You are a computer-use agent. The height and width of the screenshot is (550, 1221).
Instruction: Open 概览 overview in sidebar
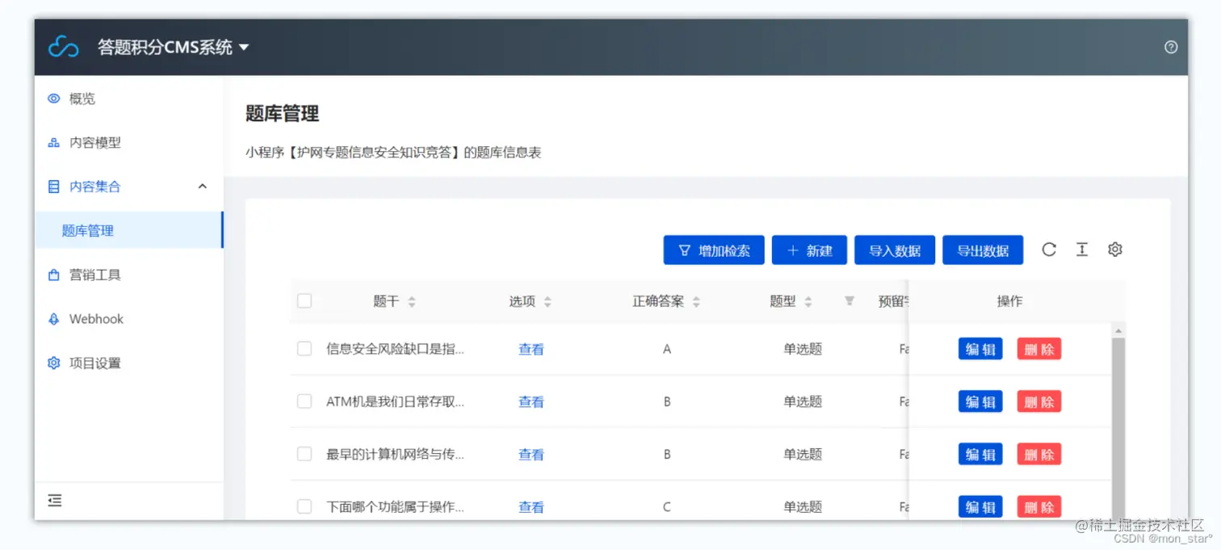coord(128,99)
